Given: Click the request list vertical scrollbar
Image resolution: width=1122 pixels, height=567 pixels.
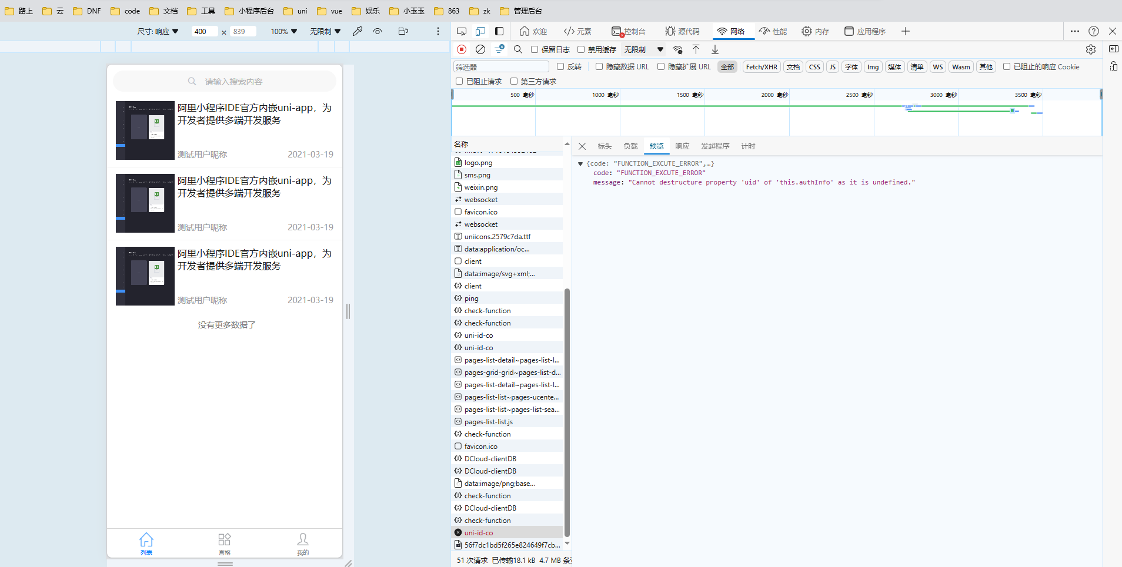Looking at the screenshot, I should pos(567,411).
